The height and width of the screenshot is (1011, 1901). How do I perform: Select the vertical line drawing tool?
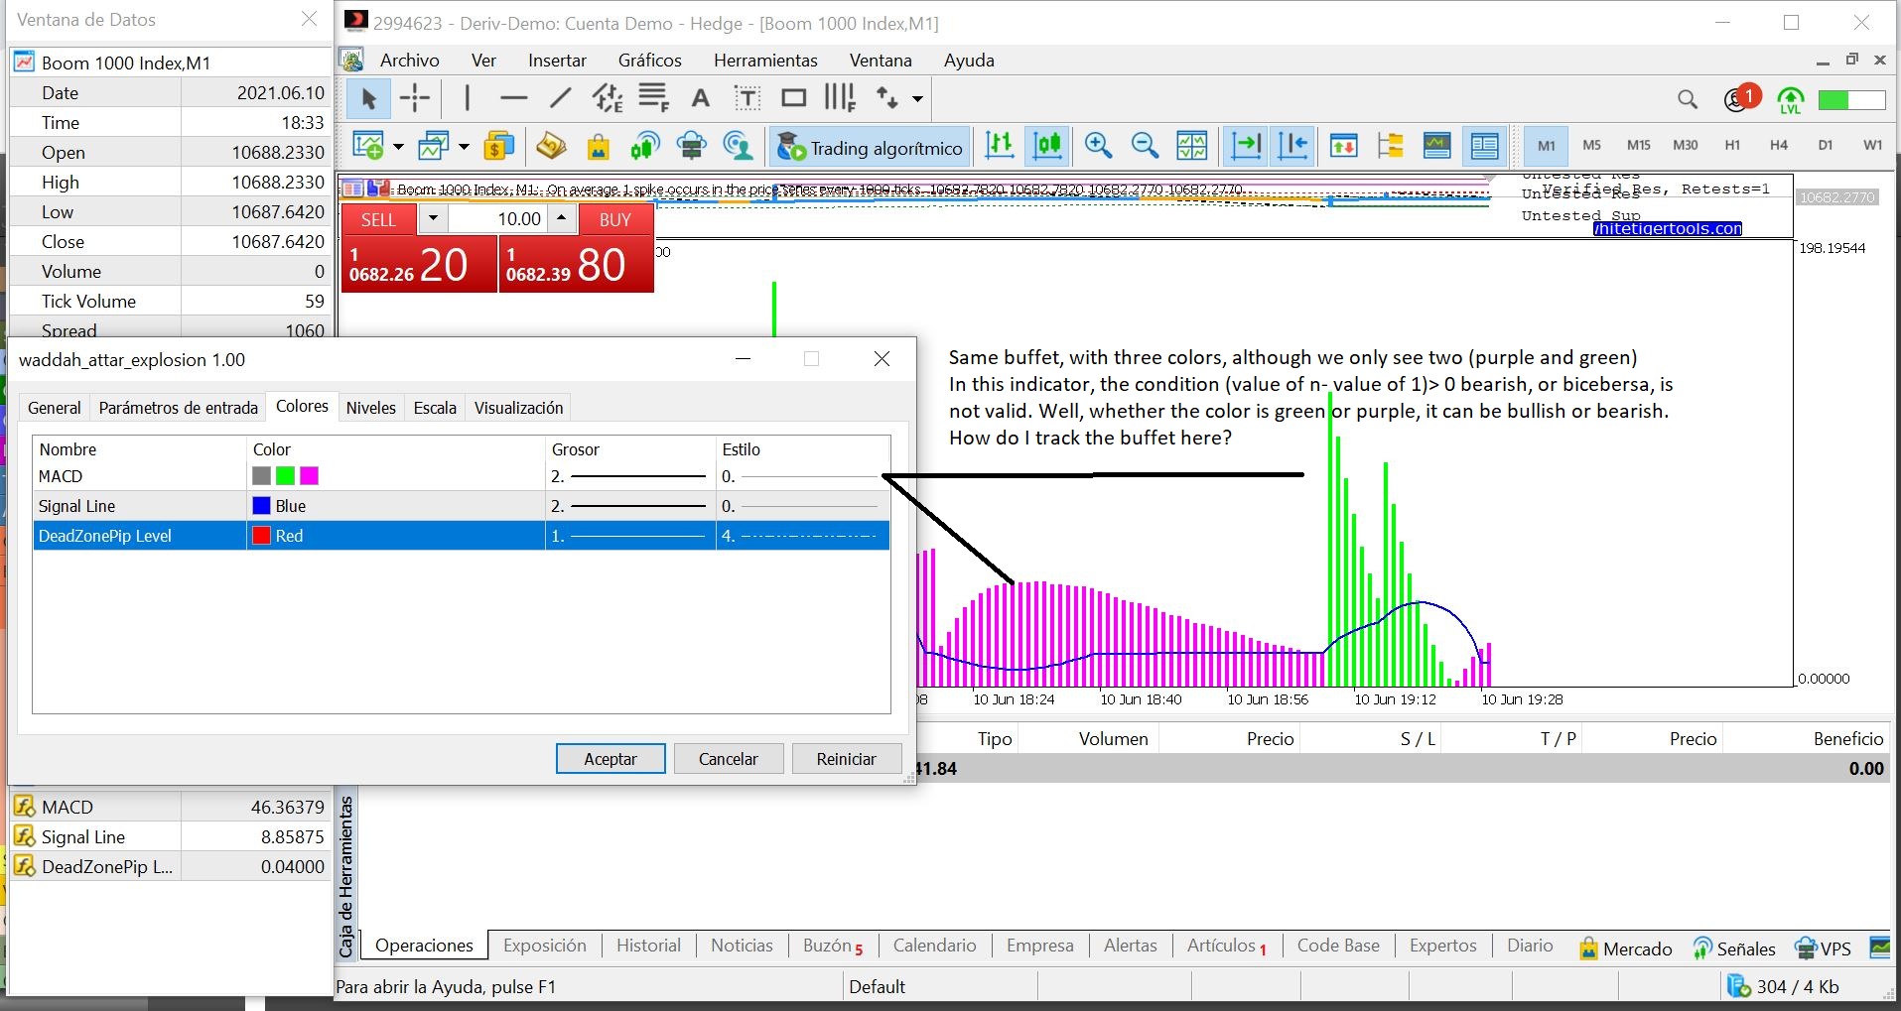[x=467, y=98]
